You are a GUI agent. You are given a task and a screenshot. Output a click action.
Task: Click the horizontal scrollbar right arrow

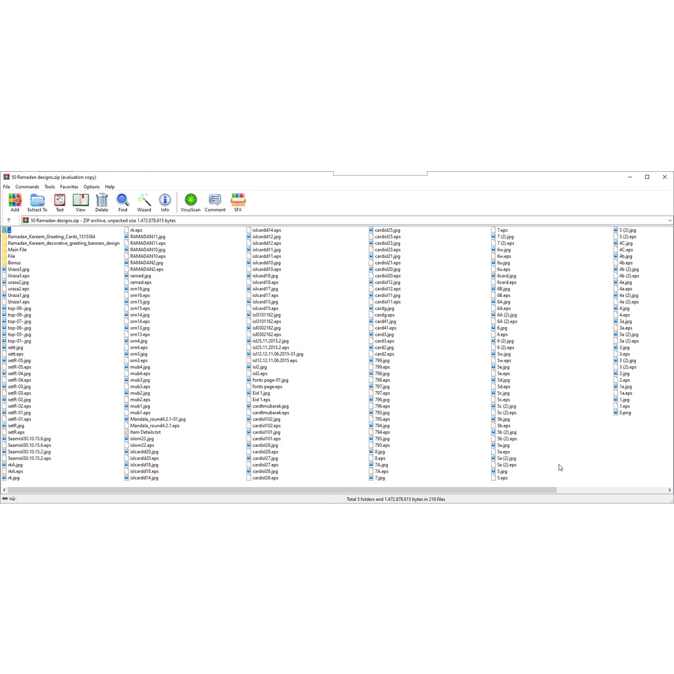670,490
